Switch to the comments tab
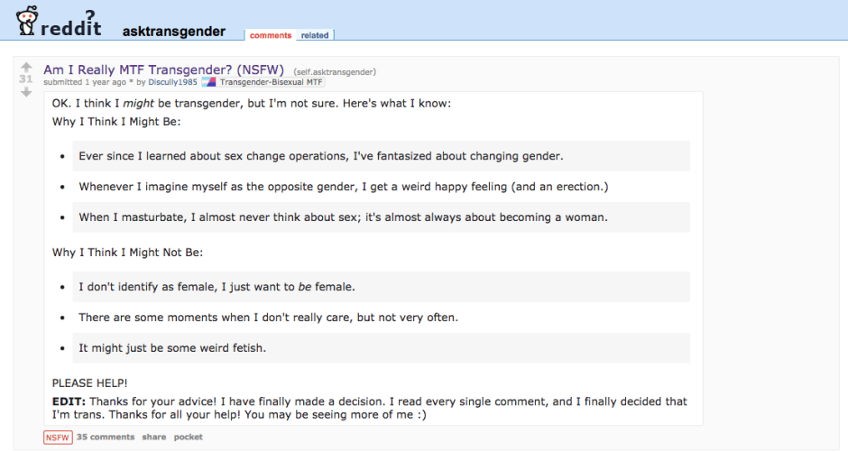Image resolution: width=848 pixels, height=452 pixels. click(x=271, y=35)
